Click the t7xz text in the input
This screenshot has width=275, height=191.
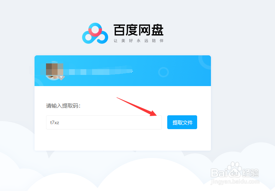point(54,123)
